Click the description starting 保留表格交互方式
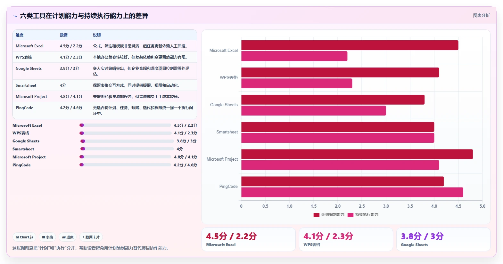The image size is (503, 264). point(137,85)
